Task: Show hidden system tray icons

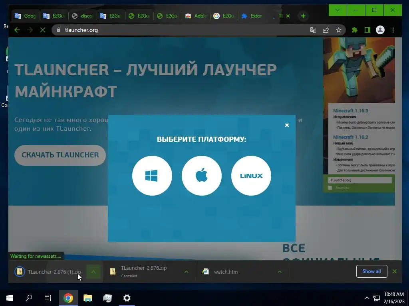Action: 367,298
